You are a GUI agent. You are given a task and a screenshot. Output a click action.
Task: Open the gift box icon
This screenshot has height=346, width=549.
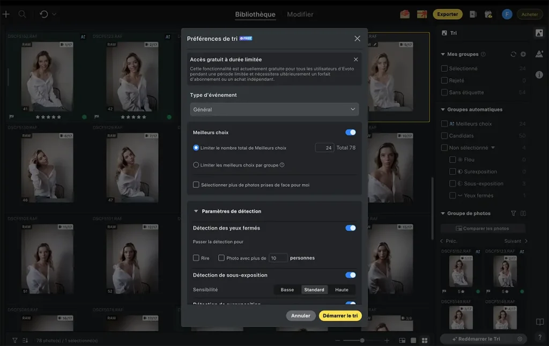[422, 14]
